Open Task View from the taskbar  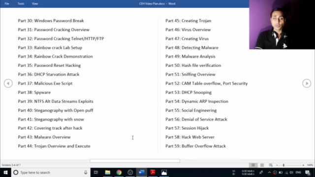(x=96, y=173)
